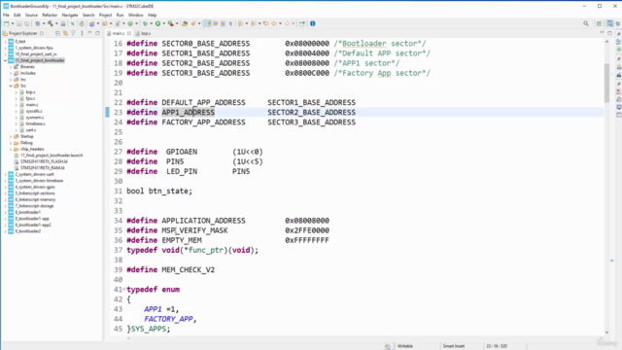Click the green Run button icon
Screen dimensions: 622x350
(157, 23)
